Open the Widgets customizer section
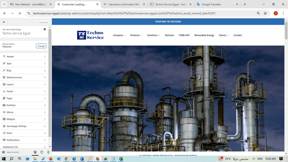This screenshot has height=162, width=288. (x=24, y=119)
